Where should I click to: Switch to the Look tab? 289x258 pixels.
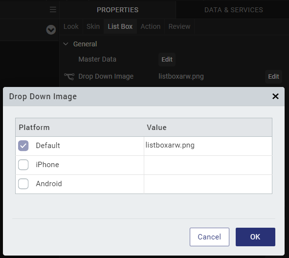(71, 26)
